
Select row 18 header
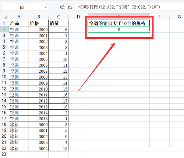tap(4, 124)
